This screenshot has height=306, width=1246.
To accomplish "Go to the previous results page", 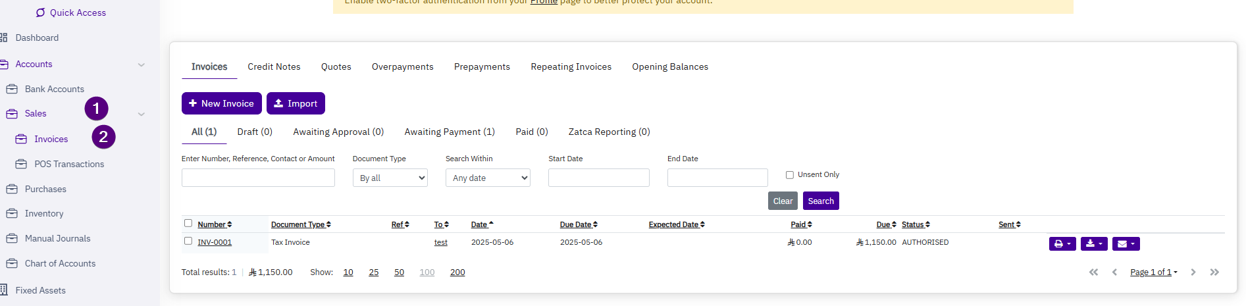I will [1114, 272].
